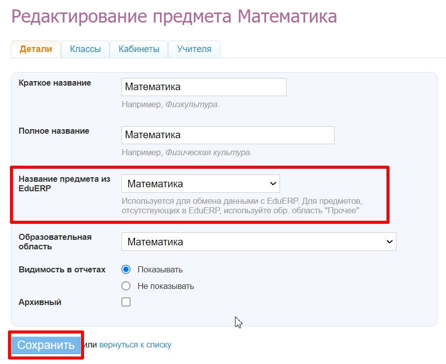Viewport: 446px width, 364px height.
Task: Click the Полное название input field
Action: (228, 135)
